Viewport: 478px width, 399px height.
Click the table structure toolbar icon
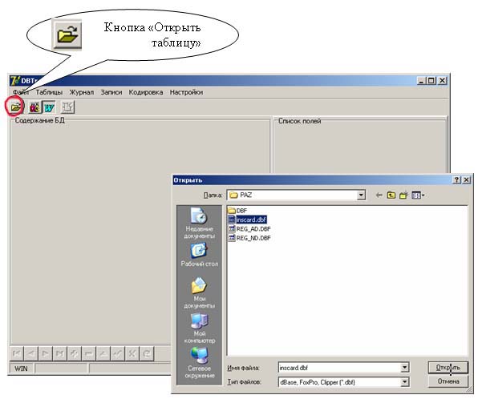coord(67,107)
